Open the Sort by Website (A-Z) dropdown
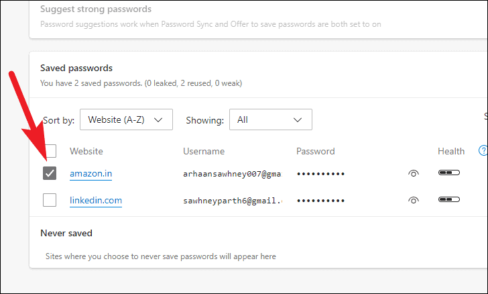 [126, 119]
